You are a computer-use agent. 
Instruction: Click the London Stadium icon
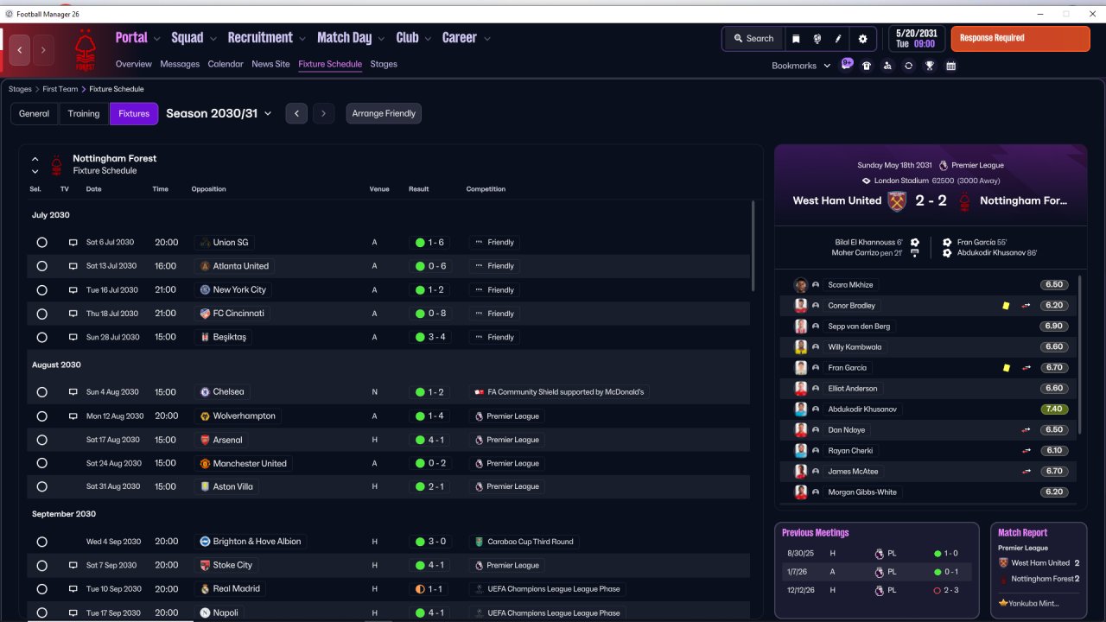pos(867,181)
